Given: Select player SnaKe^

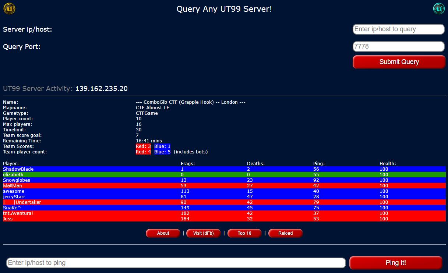Looking at the screenshot, I should [12, 208].
